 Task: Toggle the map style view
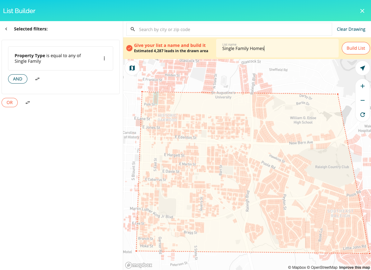point(132,68)
